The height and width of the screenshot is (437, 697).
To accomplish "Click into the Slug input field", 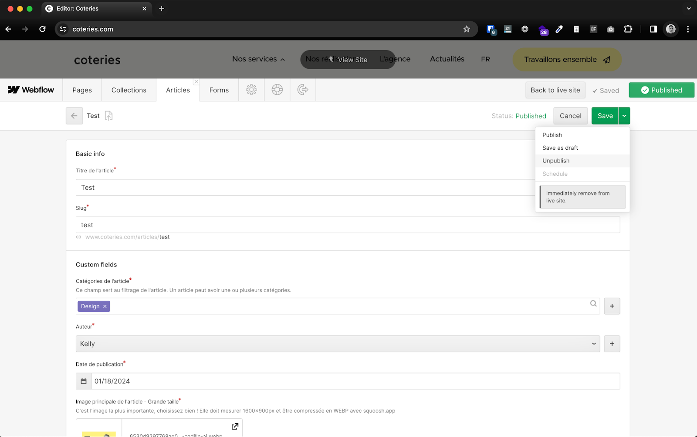I will click(x=348, y=225).
